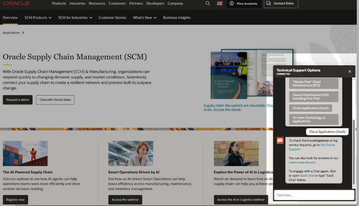The width and height of the screenshot is (359, 206).
Task: Choose the grey Cloud Applications (SaaS) option button
Action: coord(311,108)
